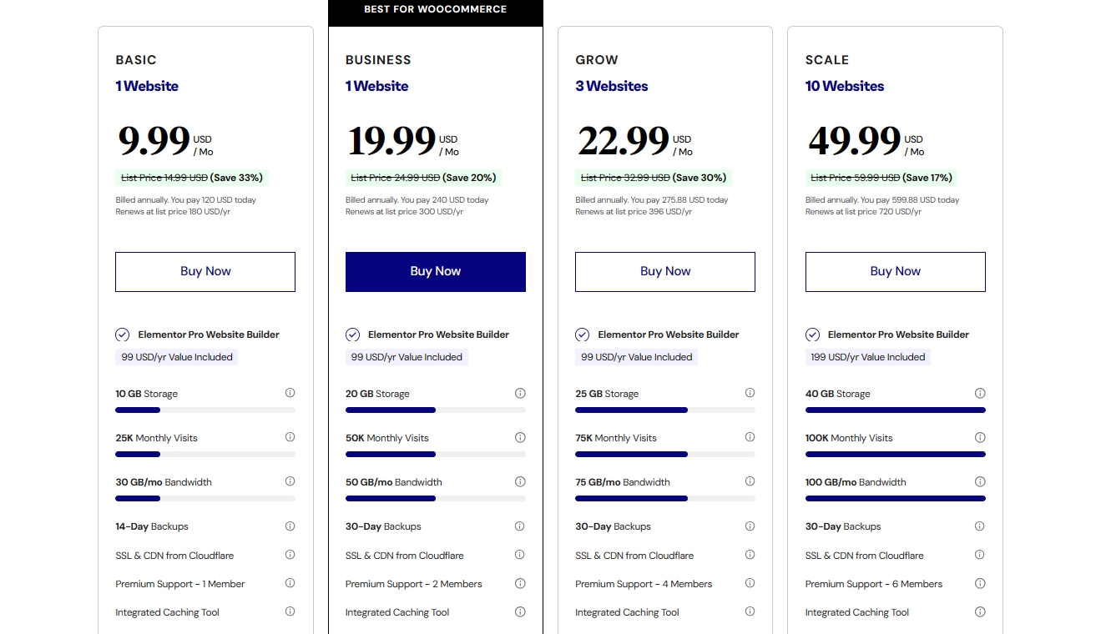The width and height of the screenshot is (1101, 634).
Task: Click info icon beside Scale 40 GB Storage
Action: click(x=980, y=393)
